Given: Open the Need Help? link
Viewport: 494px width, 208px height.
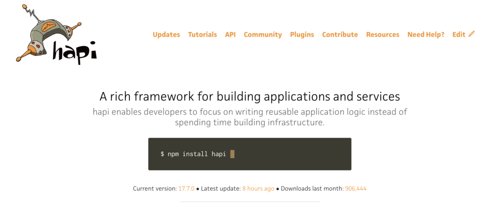Looking at the screenshot, I should [x=426, y=35].
